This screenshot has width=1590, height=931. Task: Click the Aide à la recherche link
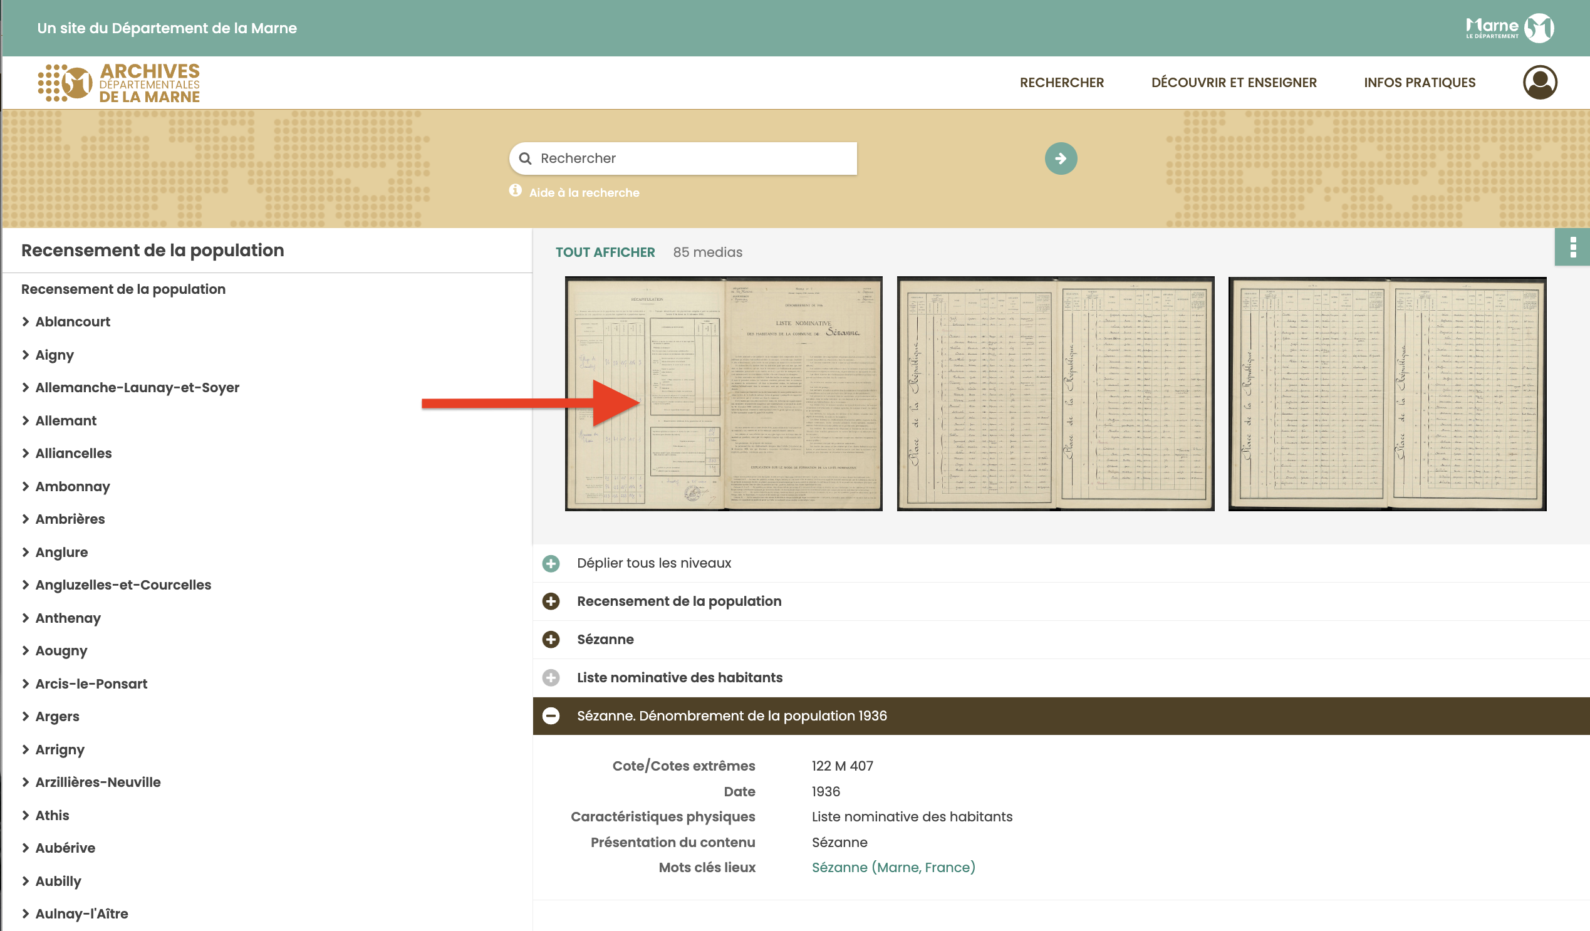coord(584,192)
